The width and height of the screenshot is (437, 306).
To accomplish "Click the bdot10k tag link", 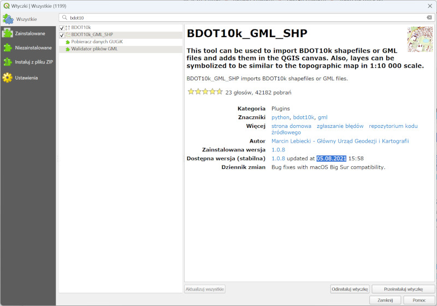I will click(304, 117).
